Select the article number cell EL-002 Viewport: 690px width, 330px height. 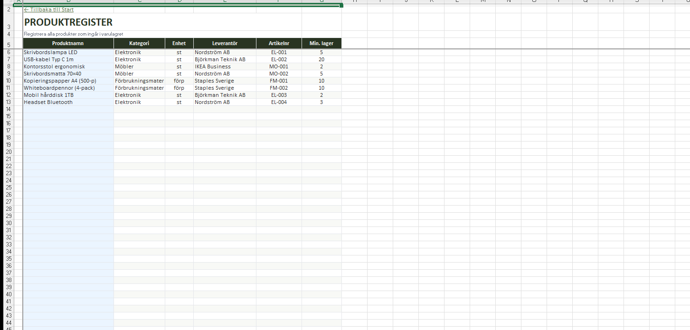pyautogui.click(x=279, y=59)
